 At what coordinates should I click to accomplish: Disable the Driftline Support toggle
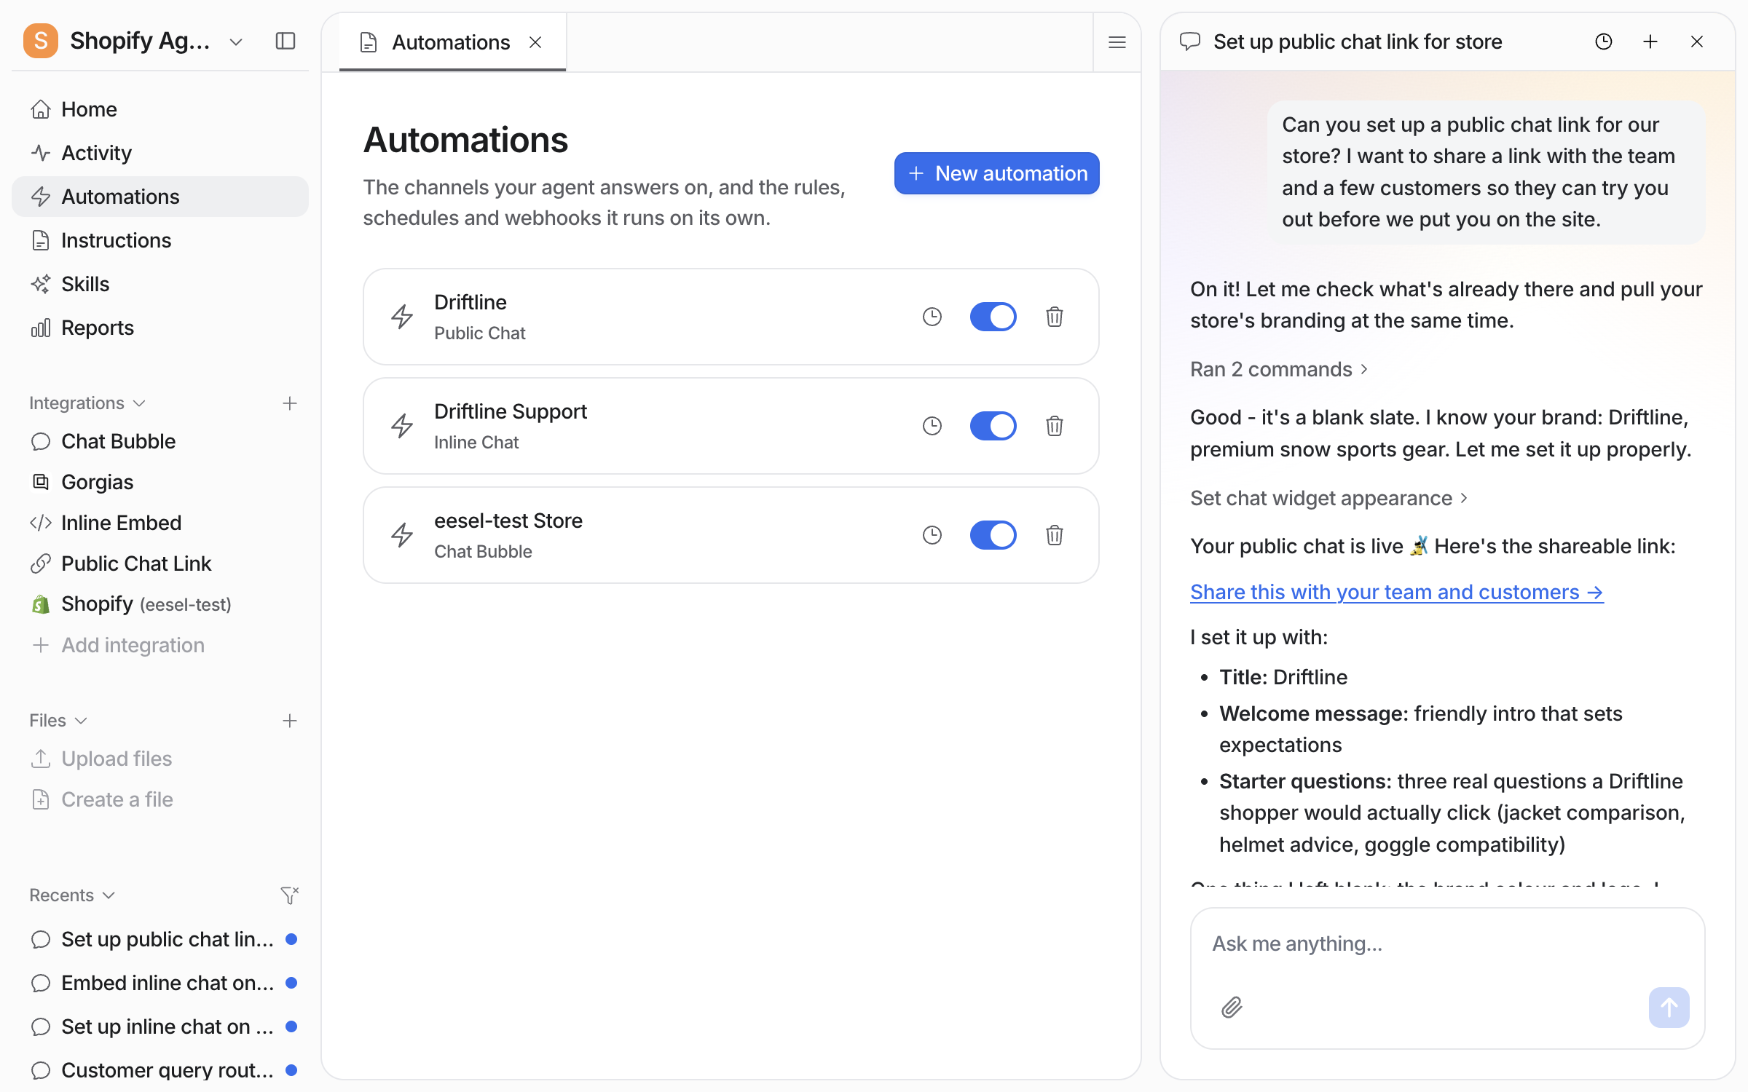click(993, 426)
